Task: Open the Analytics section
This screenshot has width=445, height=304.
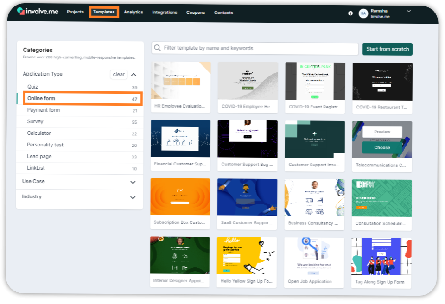Action: (133, 13)
